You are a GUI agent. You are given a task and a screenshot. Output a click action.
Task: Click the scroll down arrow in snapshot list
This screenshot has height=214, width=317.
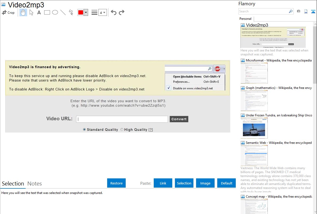click(x=315, y=212)
